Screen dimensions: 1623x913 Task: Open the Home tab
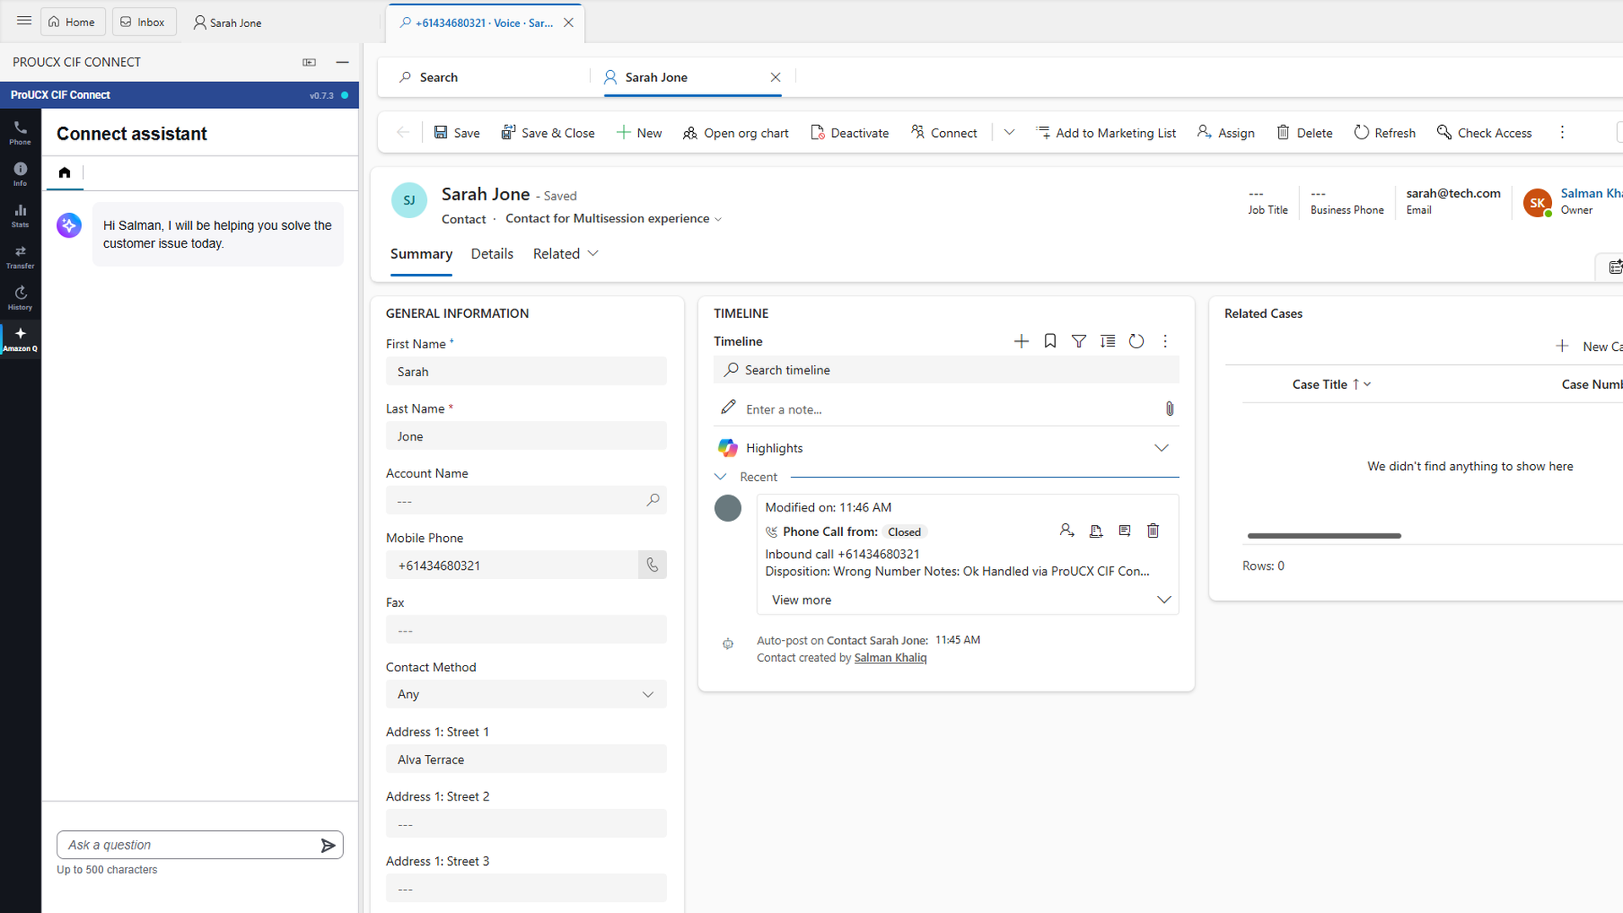(73, 22)
